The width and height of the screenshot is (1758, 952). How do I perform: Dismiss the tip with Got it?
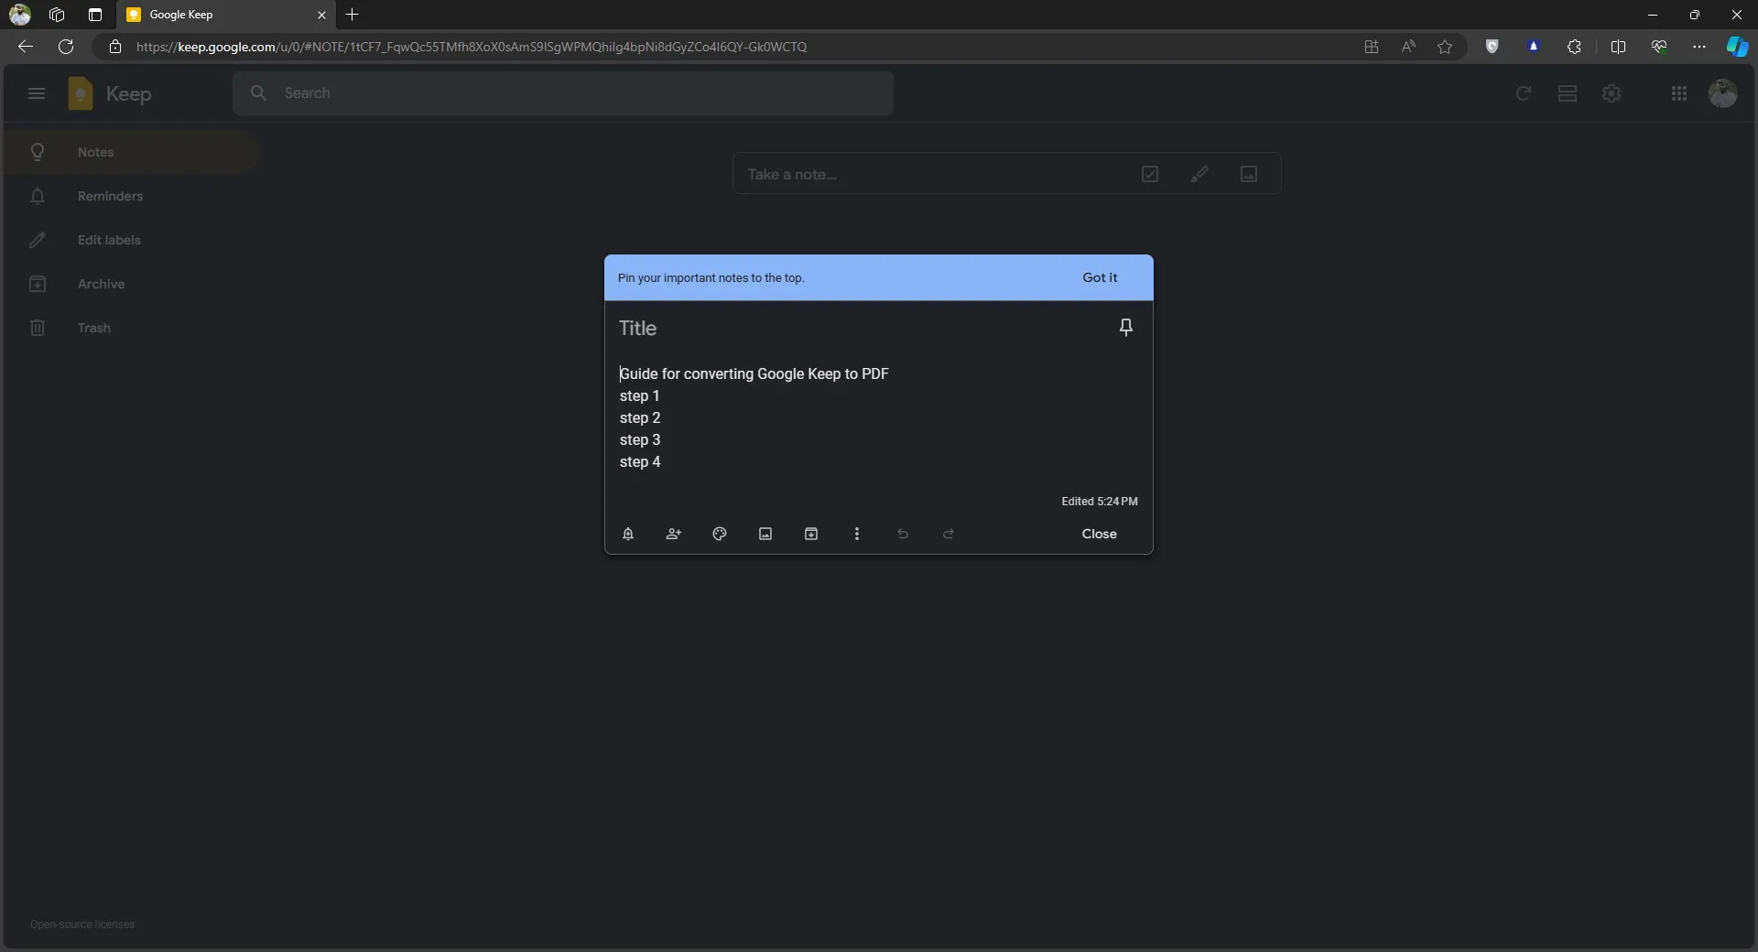tap(1100, 277)
